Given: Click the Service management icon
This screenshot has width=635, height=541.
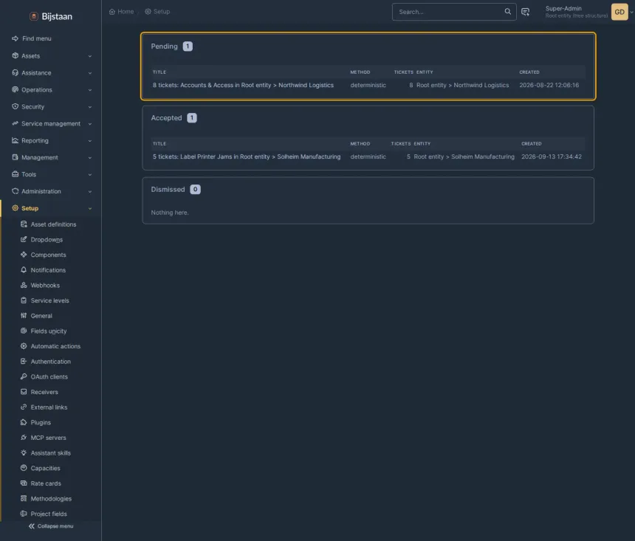Looking at the screenshot, I should 15,123.
